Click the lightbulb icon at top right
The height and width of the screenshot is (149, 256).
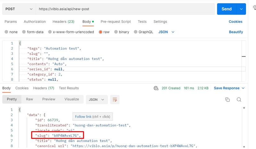click(254, 7)
